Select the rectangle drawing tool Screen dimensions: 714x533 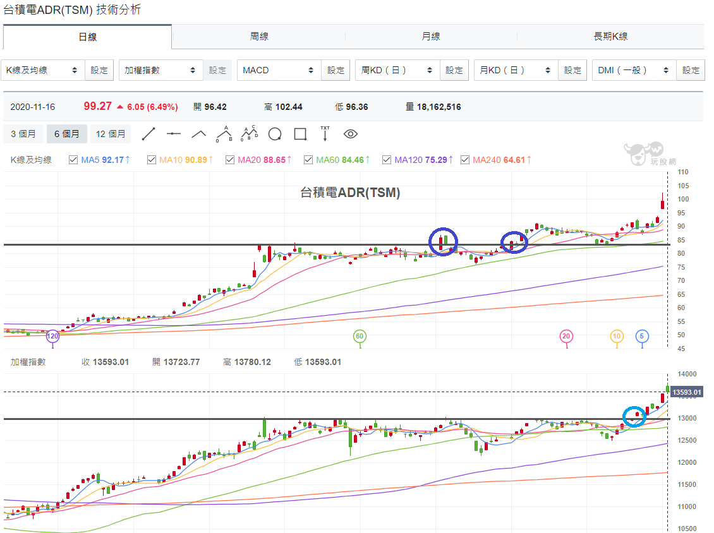tap(300, 135)
